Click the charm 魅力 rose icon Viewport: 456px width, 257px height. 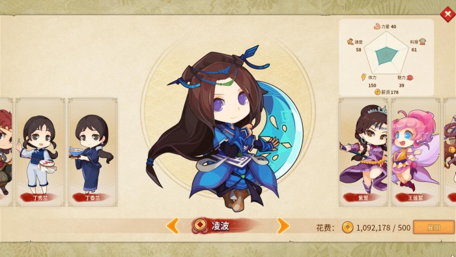point(410,78)
